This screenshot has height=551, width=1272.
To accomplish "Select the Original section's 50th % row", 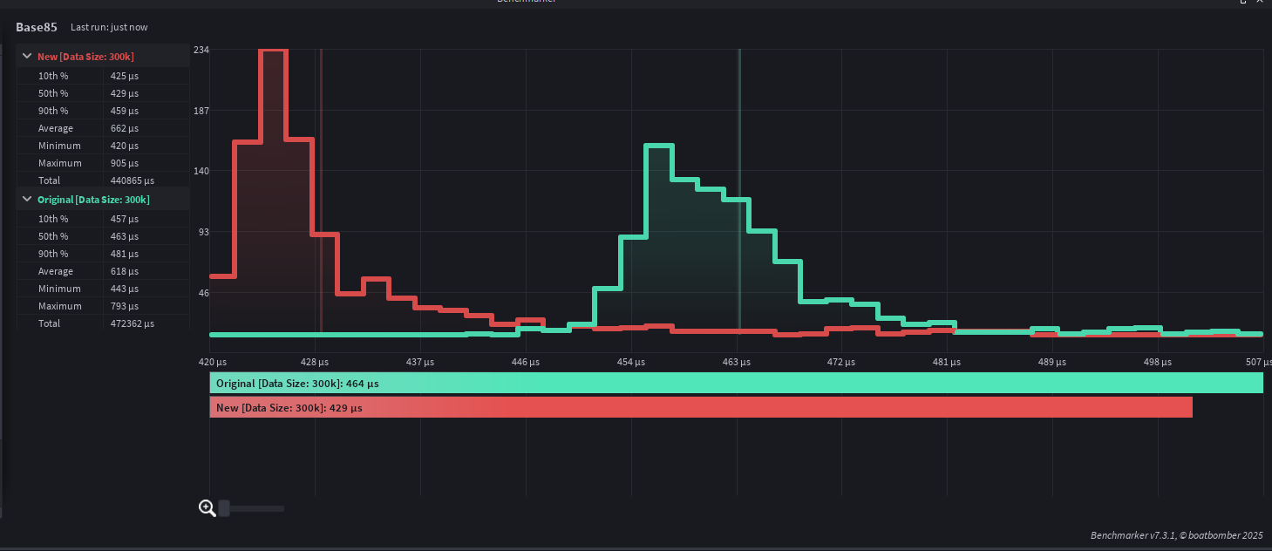I will coord(103,236).
